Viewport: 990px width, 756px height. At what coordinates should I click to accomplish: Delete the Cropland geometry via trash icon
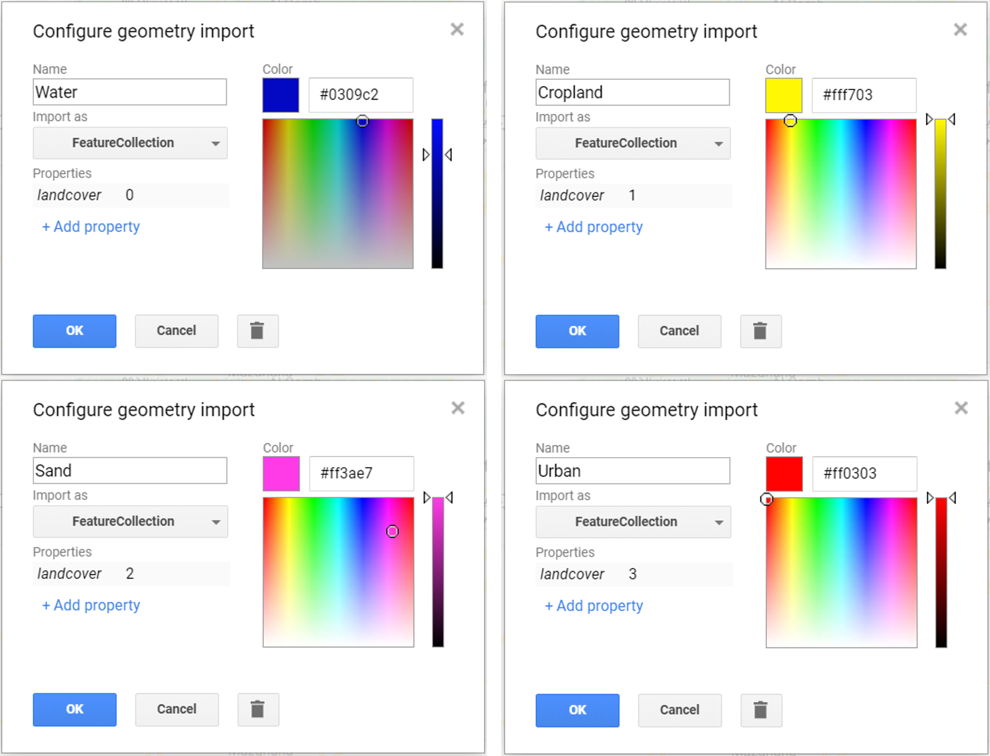[x=760, y=331]
